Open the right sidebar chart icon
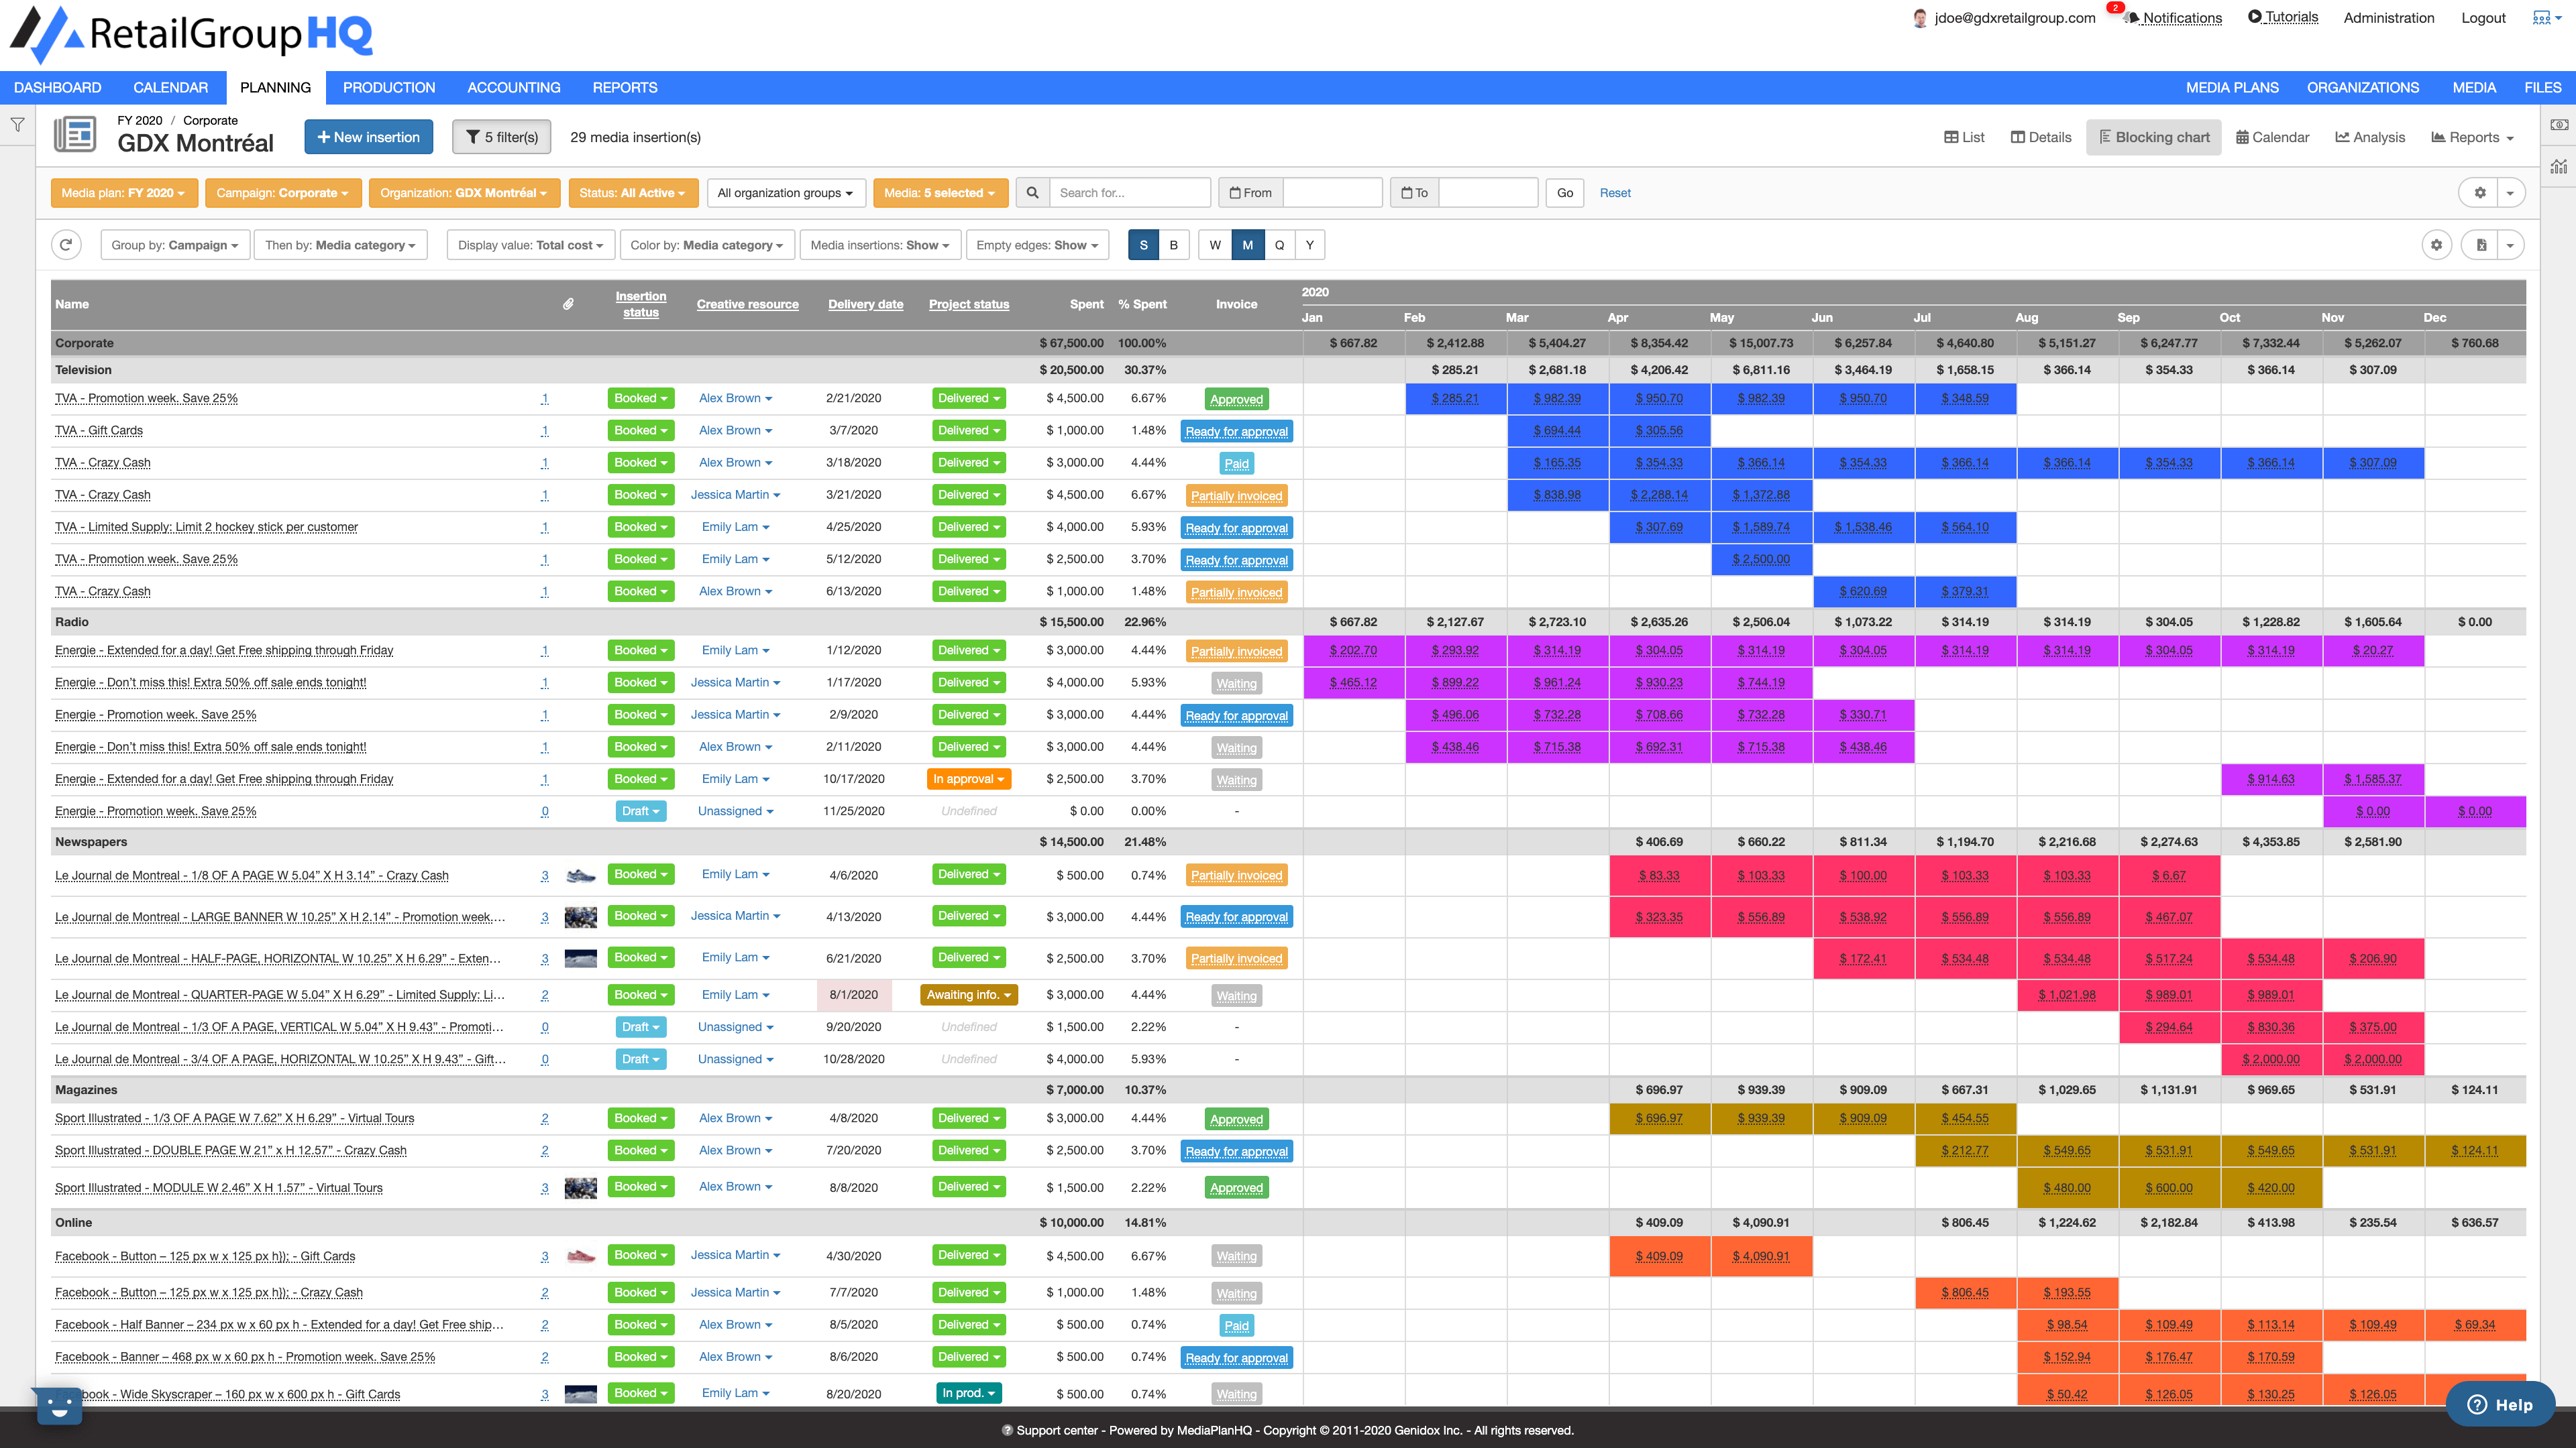 coord(2559,166)
